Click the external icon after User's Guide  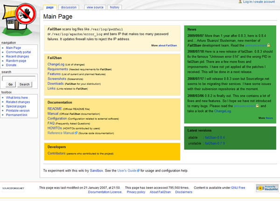[x=138, y=171]
